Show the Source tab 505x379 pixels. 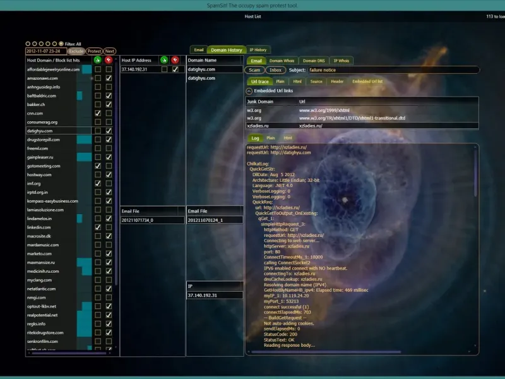(316, 81)
